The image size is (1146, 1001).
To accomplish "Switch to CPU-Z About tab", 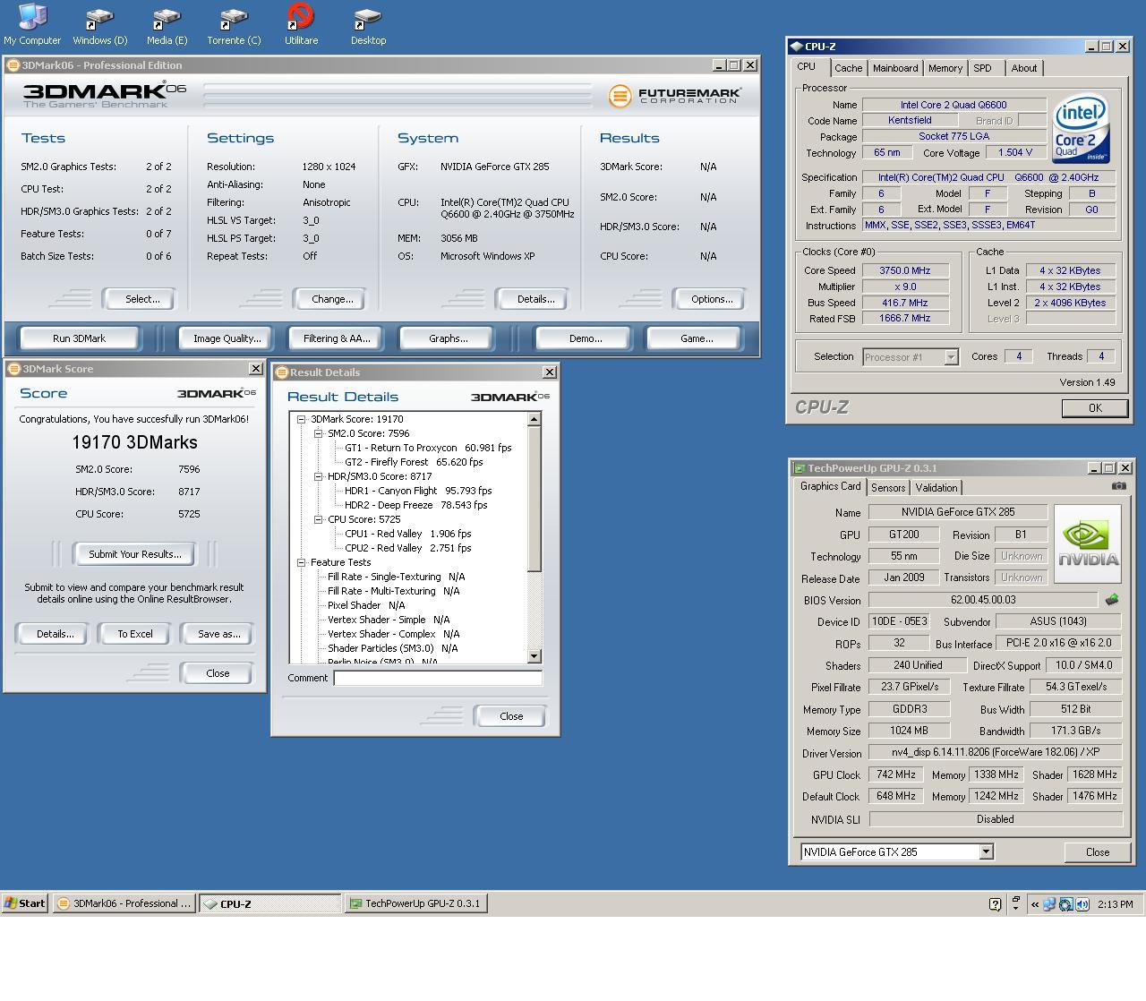I will pos(1023,69).
